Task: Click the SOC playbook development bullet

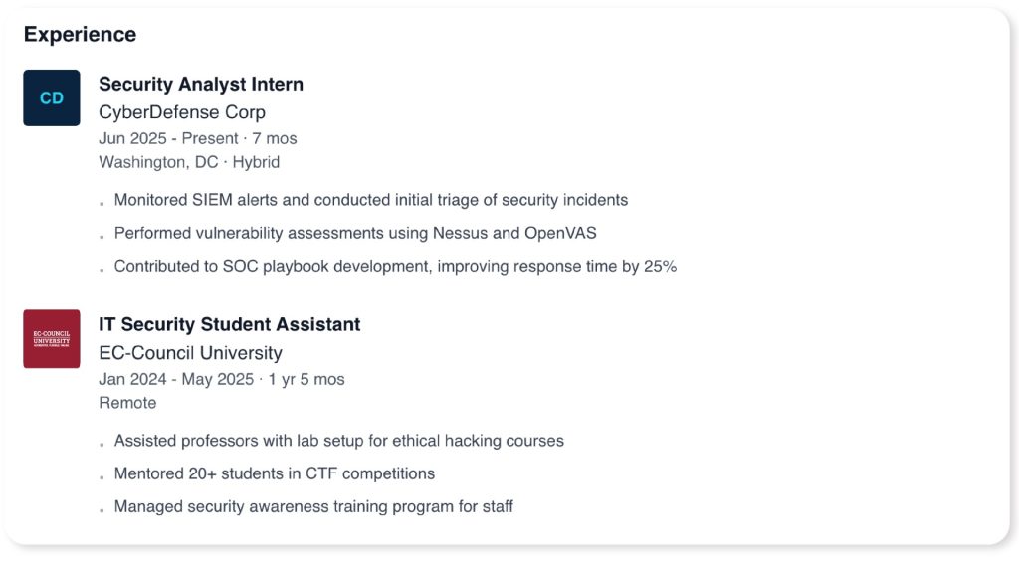Action: (x=395, y=266)
